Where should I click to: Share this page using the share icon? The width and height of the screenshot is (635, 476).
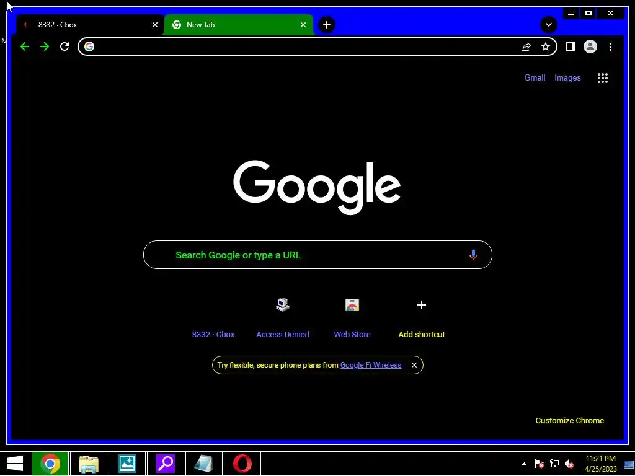pyautogui.click(x=526, y=47)
